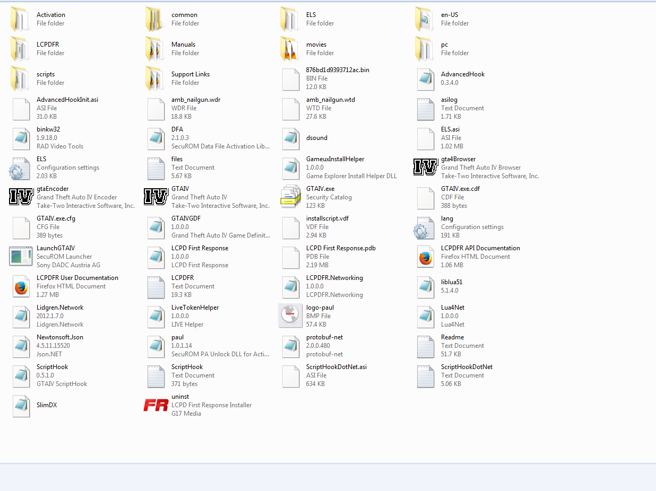
Task: Click the "Lua4Net" file name
Action: coord(453,308)
